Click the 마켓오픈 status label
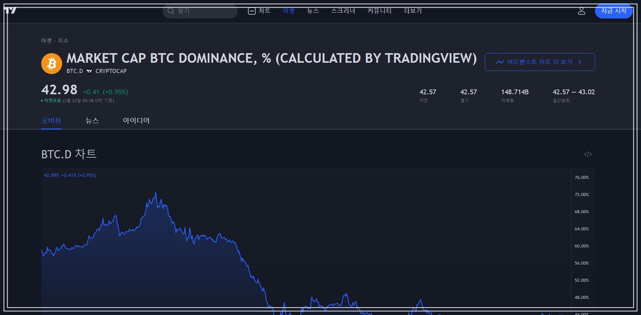Viewport: 641px width, 315px height. click(x=52, y=100)
